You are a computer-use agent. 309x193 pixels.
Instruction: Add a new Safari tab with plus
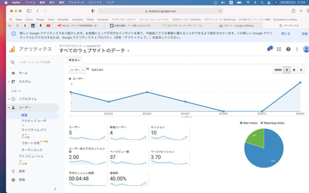coord(301,11)
